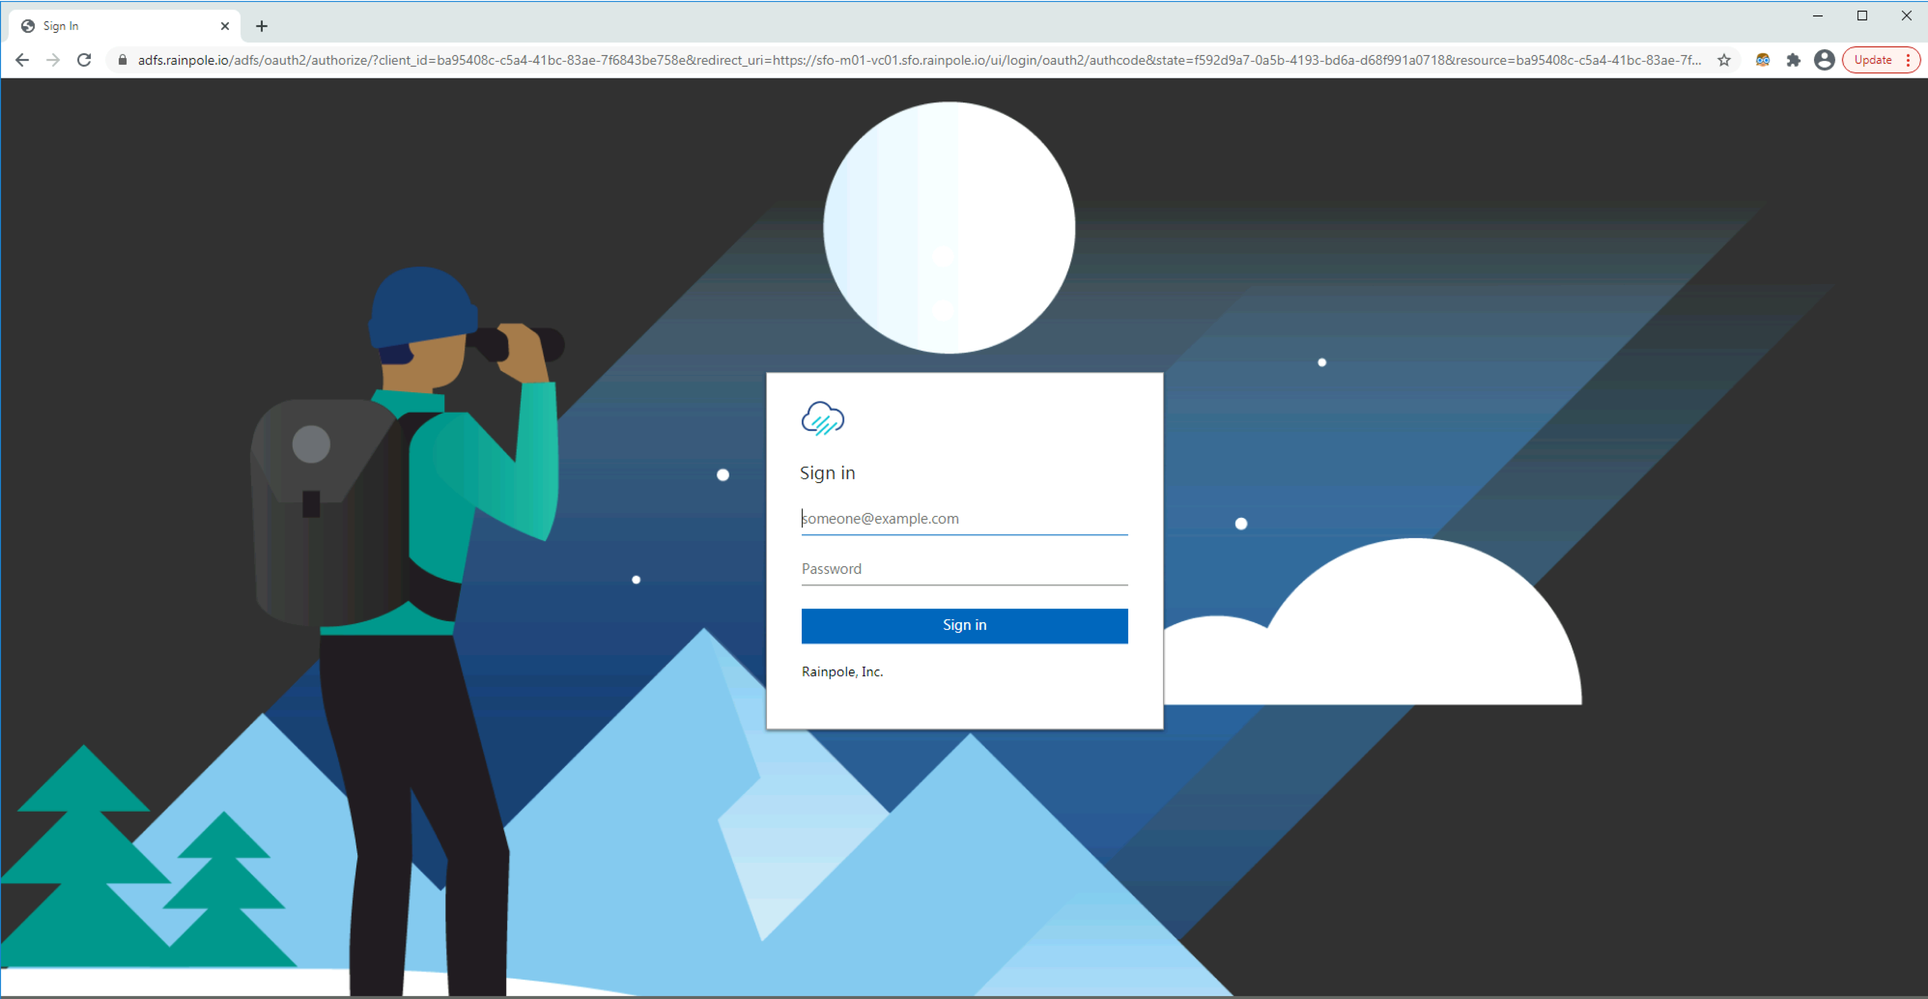Viewport: 1928px width, 999px height.
Task: Open the Chrome profile avatar
Action: (x=1824, y=60)
